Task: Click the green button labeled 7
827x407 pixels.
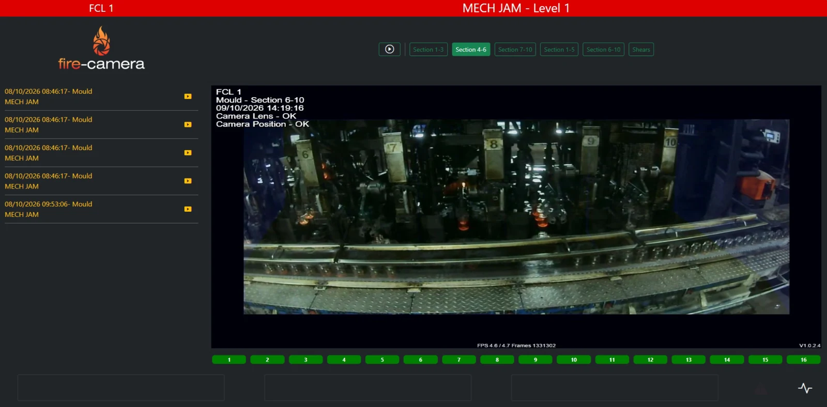Action: 459,359
